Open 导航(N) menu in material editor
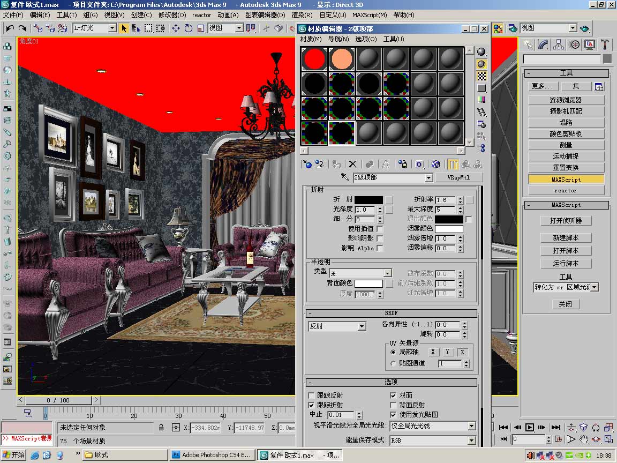The height and width of the screenshot is (463, 617). [x=338, y=39]
